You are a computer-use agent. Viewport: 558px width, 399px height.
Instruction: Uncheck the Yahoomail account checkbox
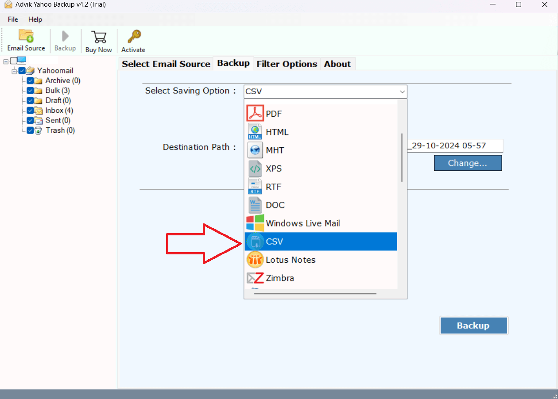click(x=22, y=70)
